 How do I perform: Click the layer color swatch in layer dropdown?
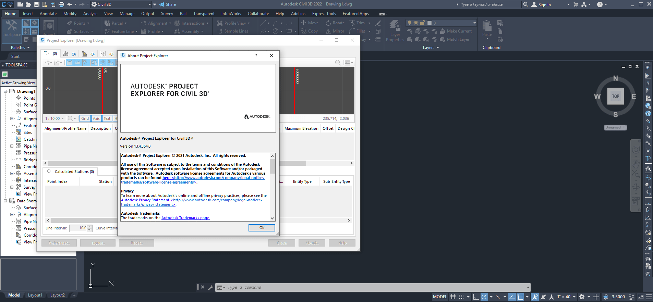pos(430,23)
